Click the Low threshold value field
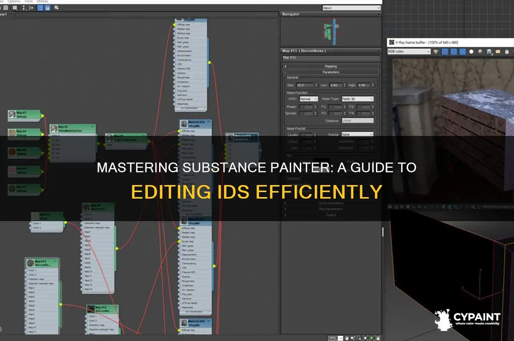The width and height of the screenshot is (514, 341). (x=336, y=85)
